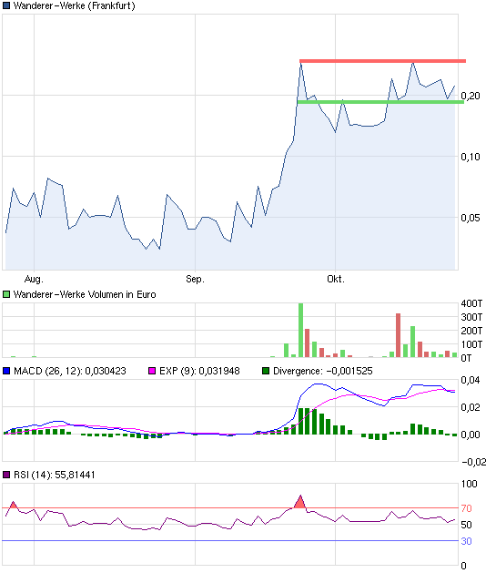Image resolution: width=496 pixels, height=573 pixels.
Task: Click the 0,05 price axis label
Action: (x=471, y=218)
